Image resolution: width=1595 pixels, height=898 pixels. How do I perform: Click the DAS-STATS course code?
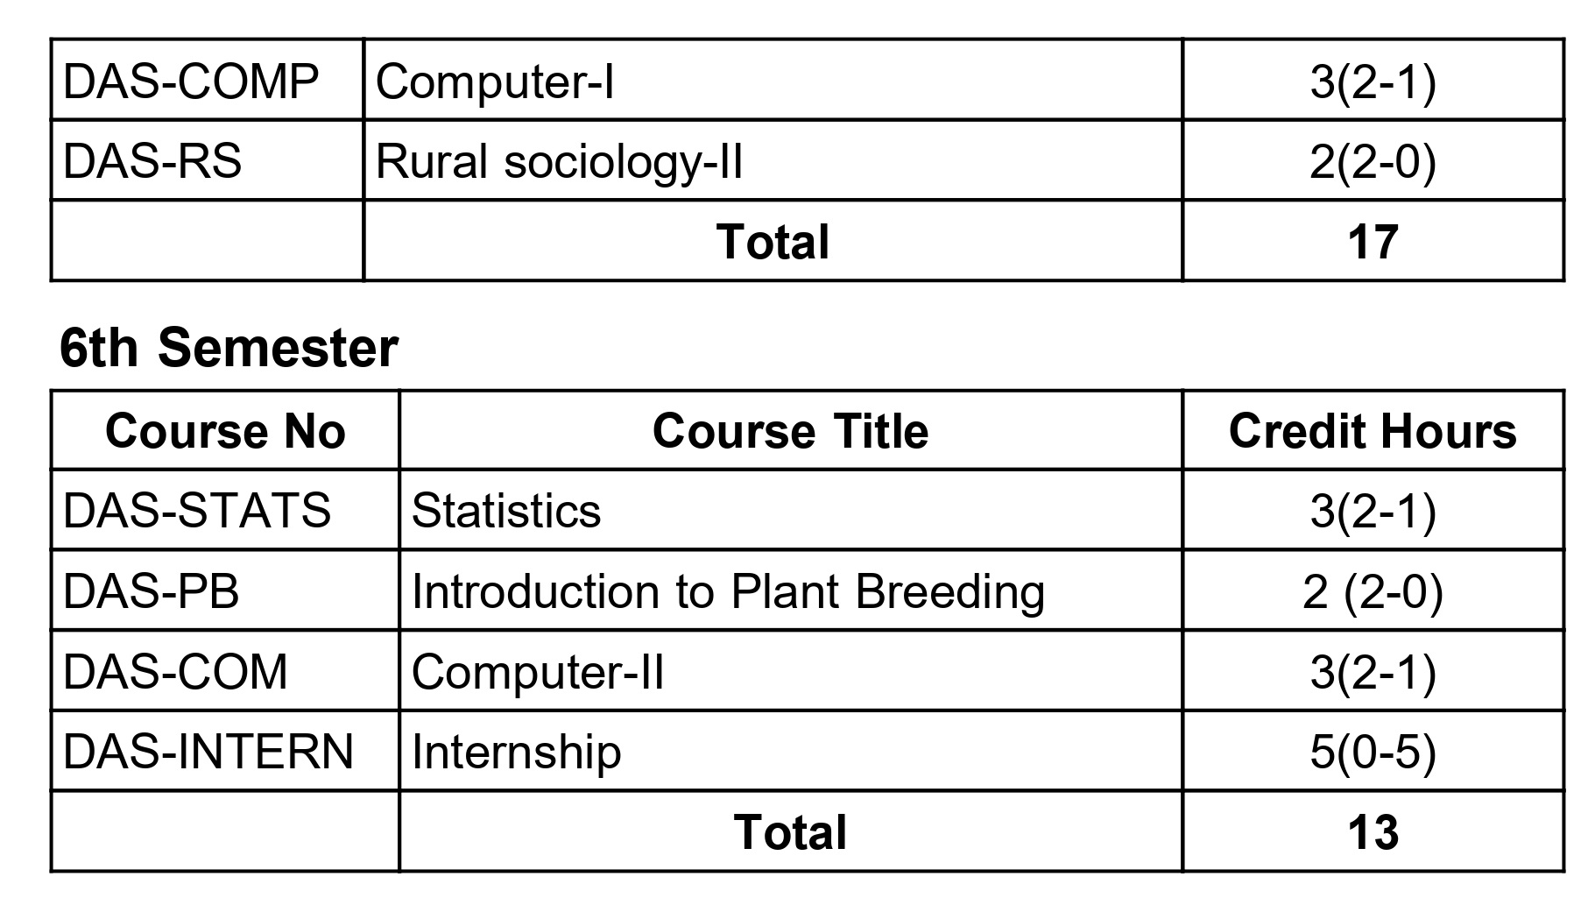[197, 511]
